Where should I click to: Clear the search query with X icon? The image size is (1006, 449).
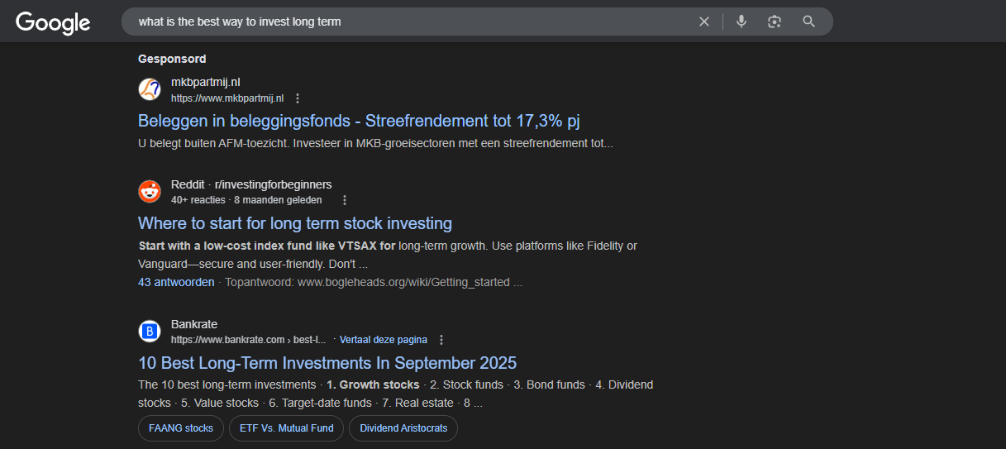coord(704,21)
